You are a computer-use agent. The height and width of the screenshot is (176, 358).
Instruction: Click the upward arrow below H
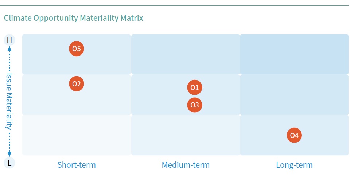coord(9,48)
